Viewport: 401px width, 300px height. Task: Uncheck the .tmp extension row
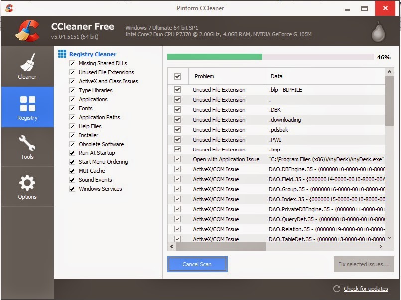pos(177,150)
